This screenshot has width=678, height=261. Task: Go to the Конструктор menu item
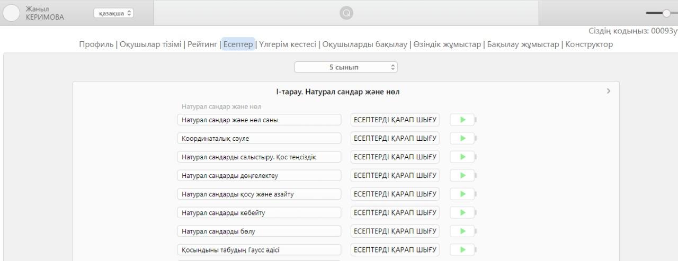(x=589, y=44)
